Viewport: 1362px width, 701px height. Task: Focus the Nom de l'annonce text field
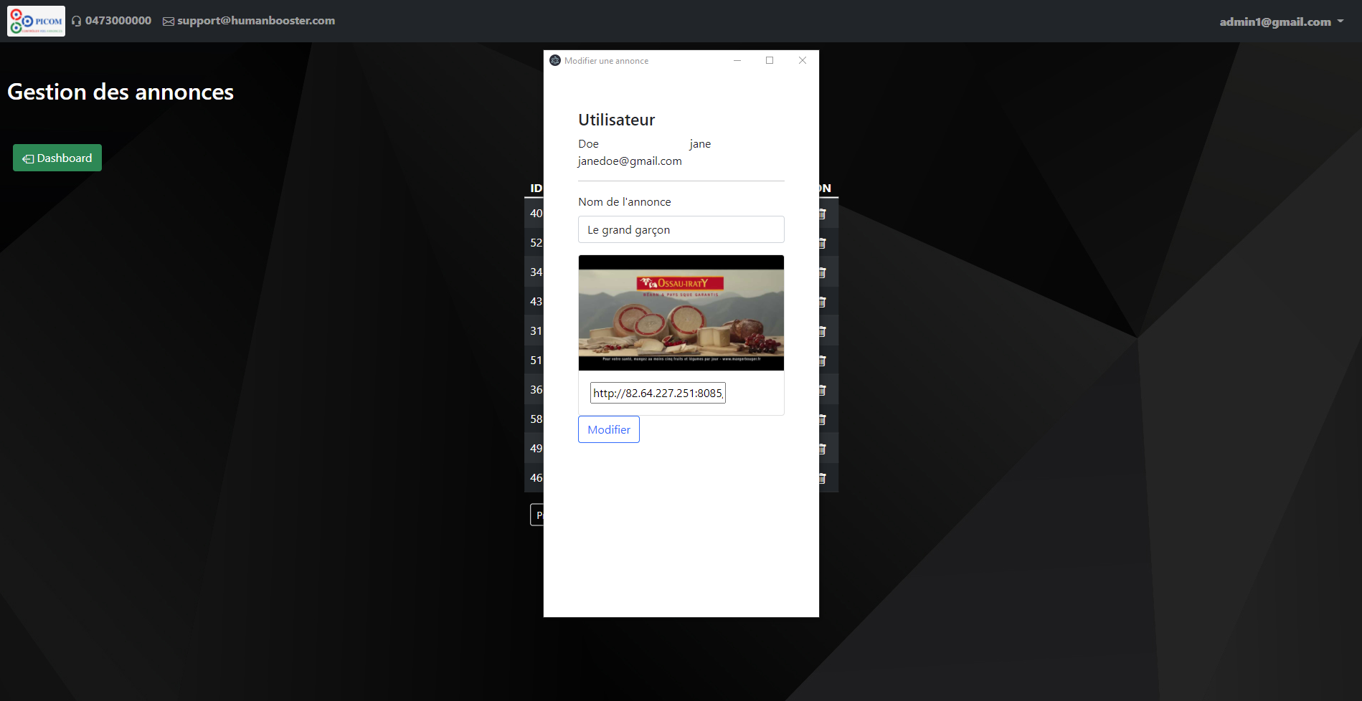point(681,229)
